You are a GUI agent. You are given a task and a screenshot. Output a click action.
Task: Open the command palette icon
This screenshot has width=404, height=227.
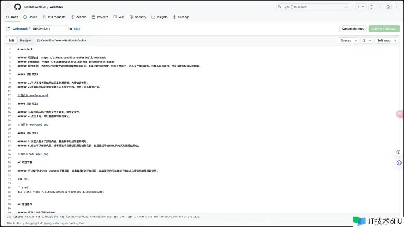[x=347, y=7]
